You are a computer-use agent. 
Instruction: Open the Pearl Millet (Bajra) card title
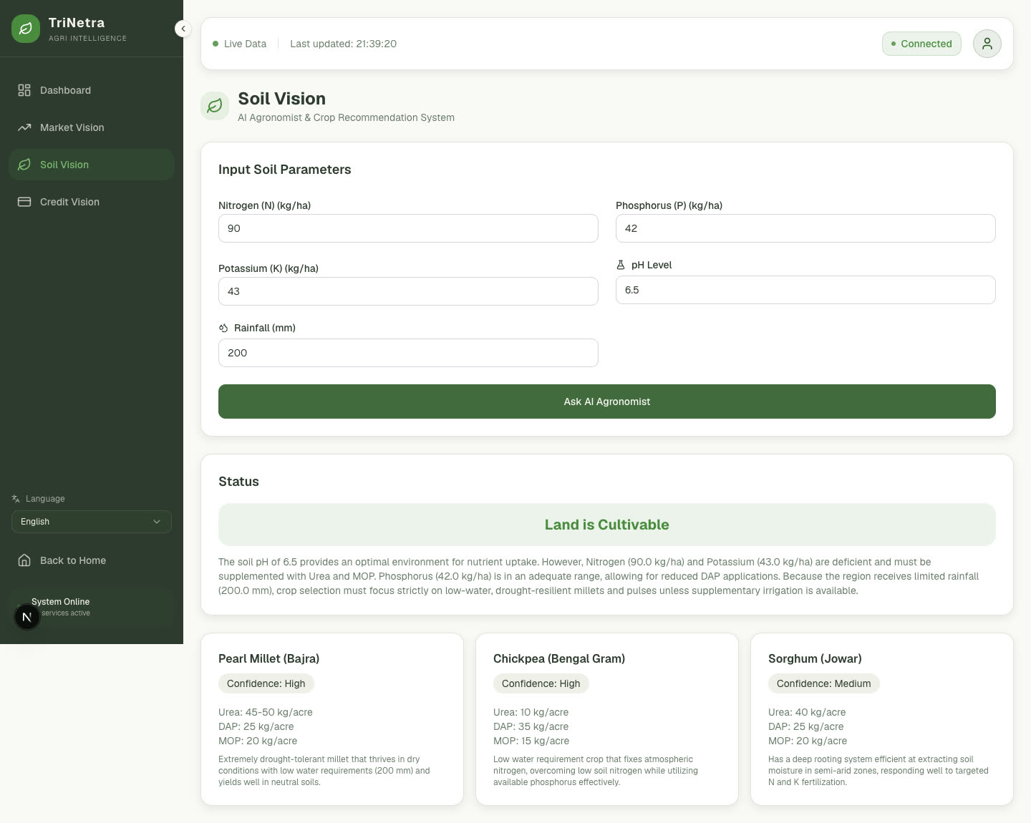coord(269,658)
